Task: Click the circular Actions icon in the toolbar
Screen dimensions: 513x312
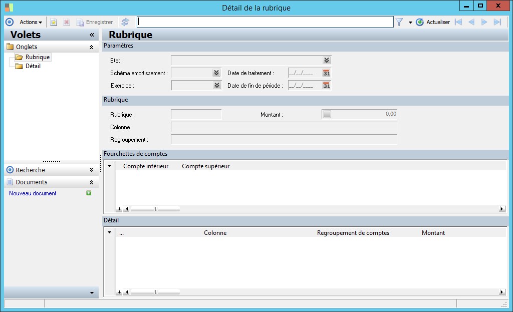Action: pyautogui.click(x=10, y=22)
